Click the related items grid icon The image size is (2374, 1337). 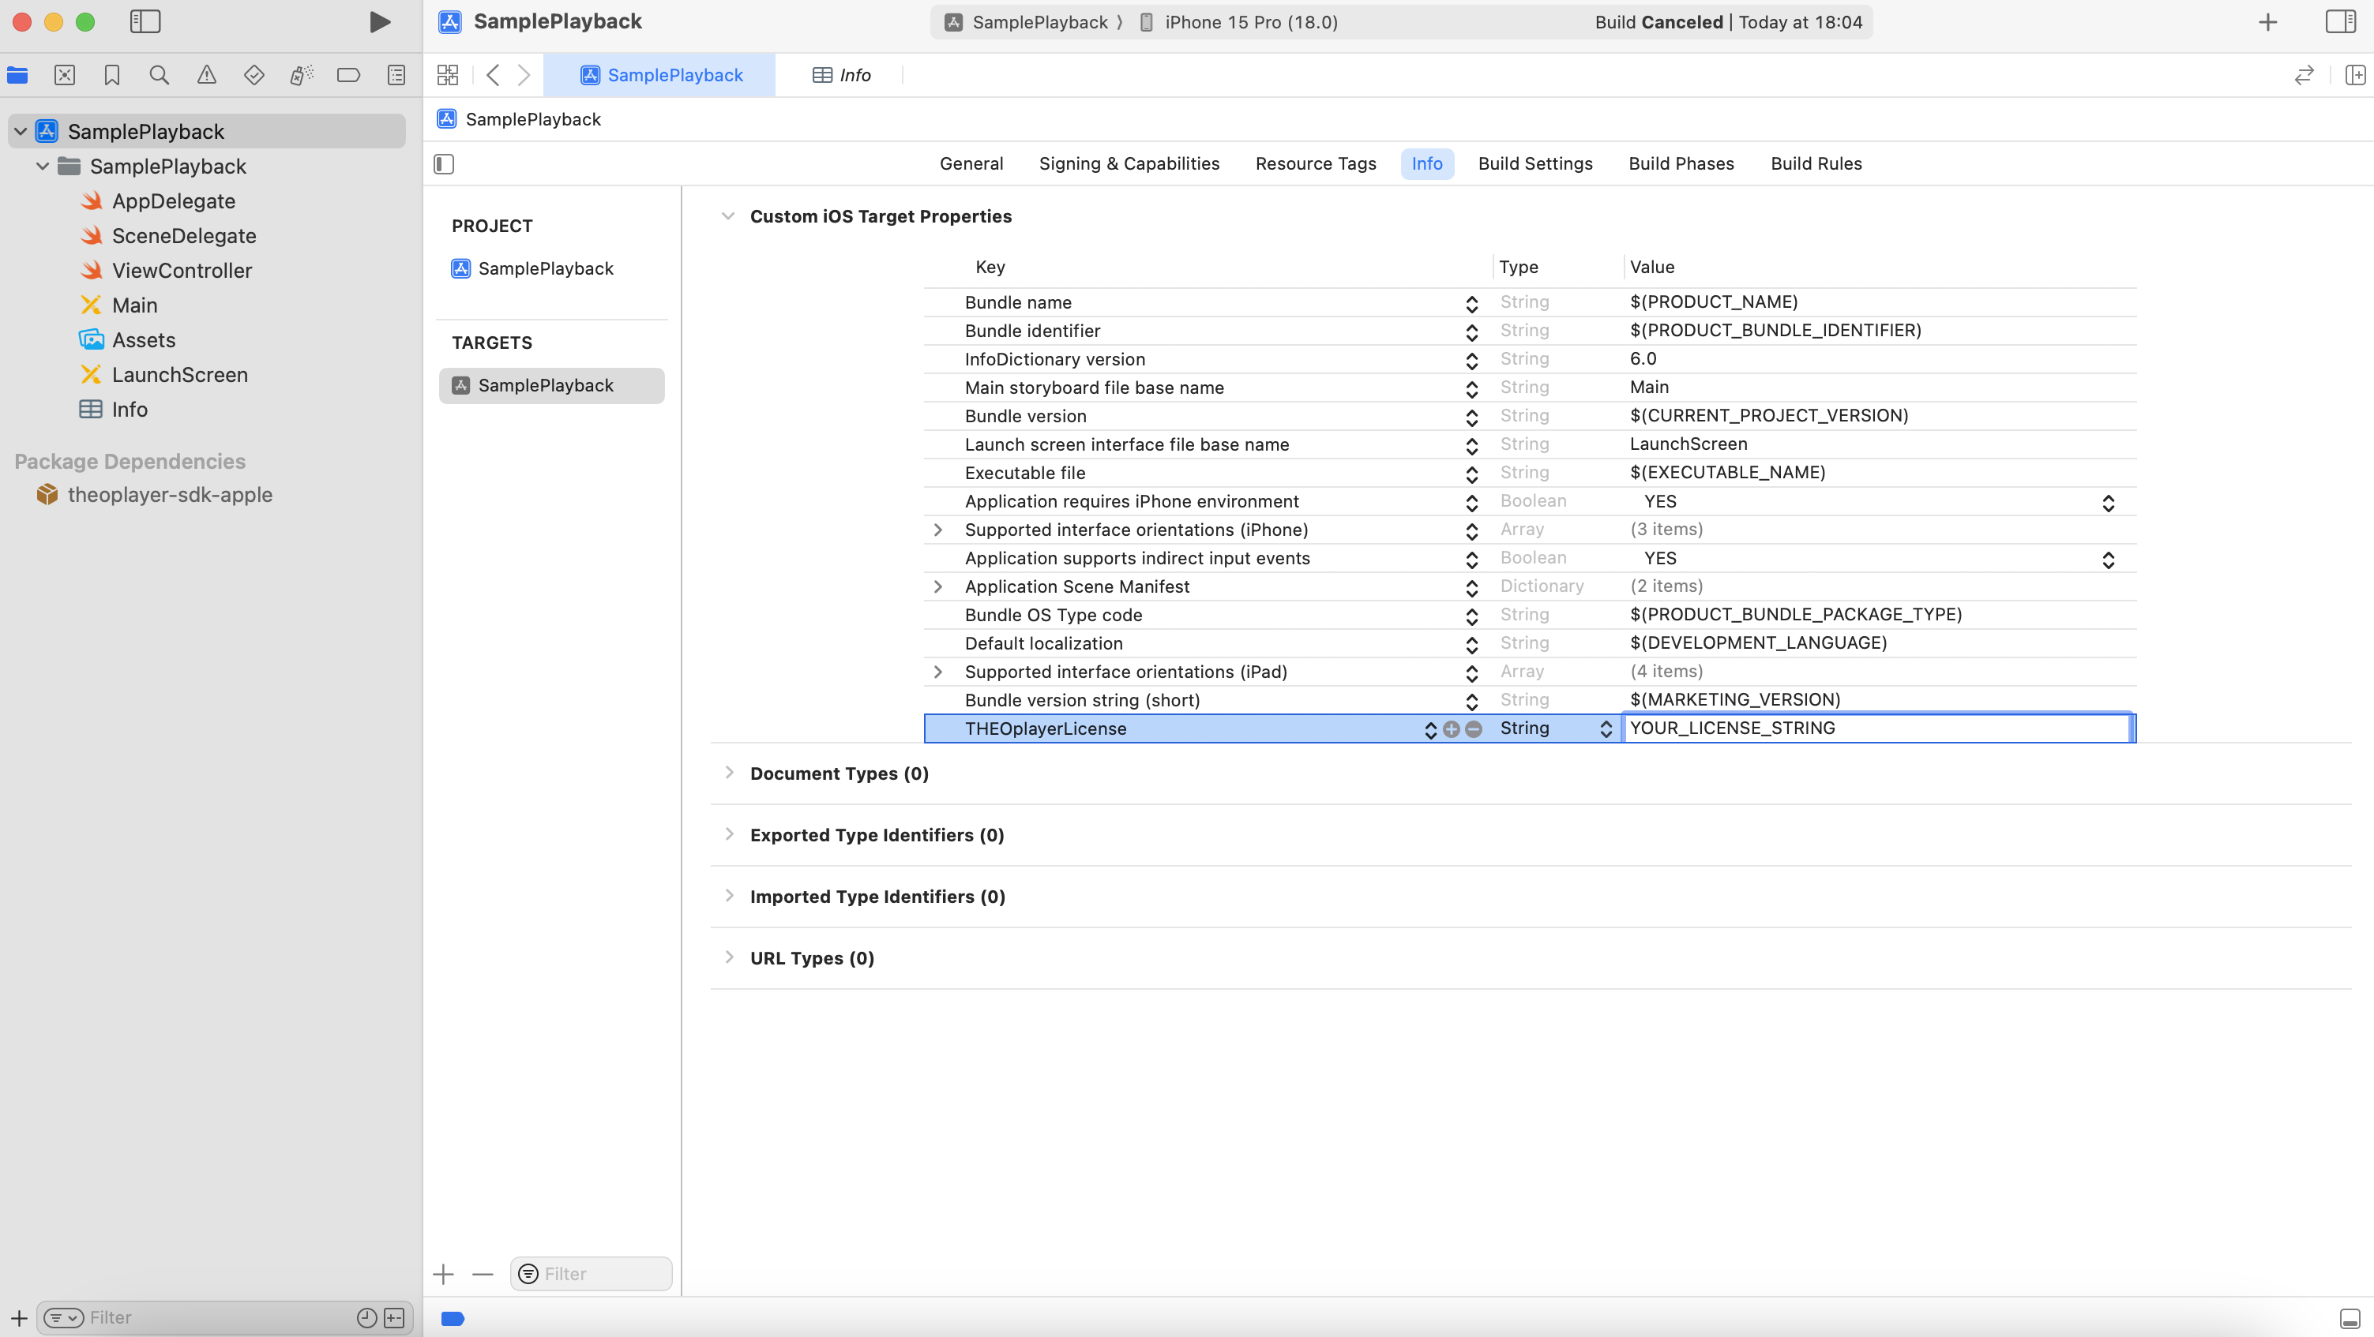448,76
